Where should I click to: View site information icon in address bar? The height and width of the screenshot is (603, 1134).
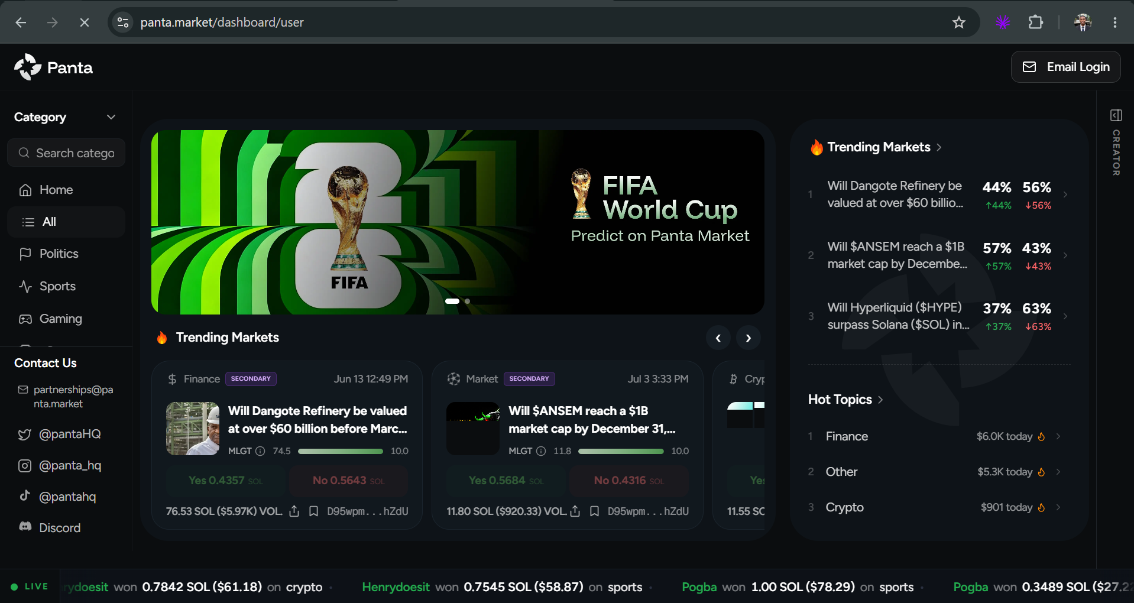click(x=123, y=22)
